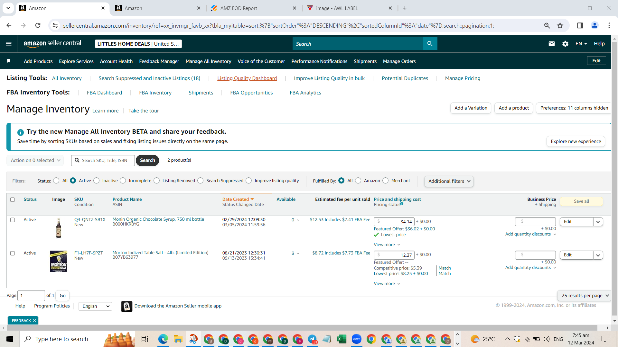
Task: Click the Morton salt product thumbnail
Action: [x=59, y=262]
